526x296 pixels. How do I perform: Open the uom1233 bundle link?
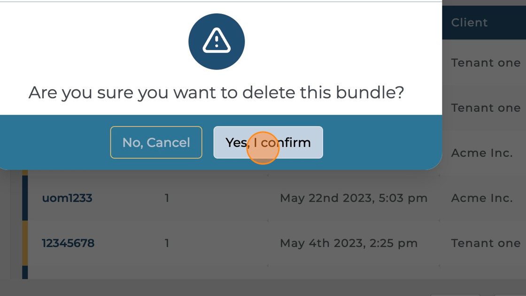(67, 198)
